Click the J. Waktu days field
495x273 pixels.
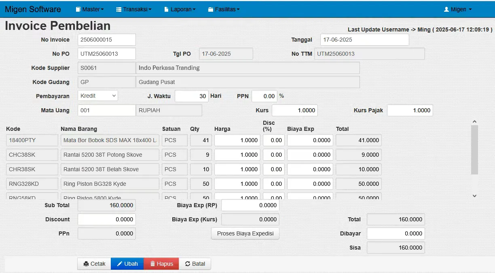tap(192, 96)
